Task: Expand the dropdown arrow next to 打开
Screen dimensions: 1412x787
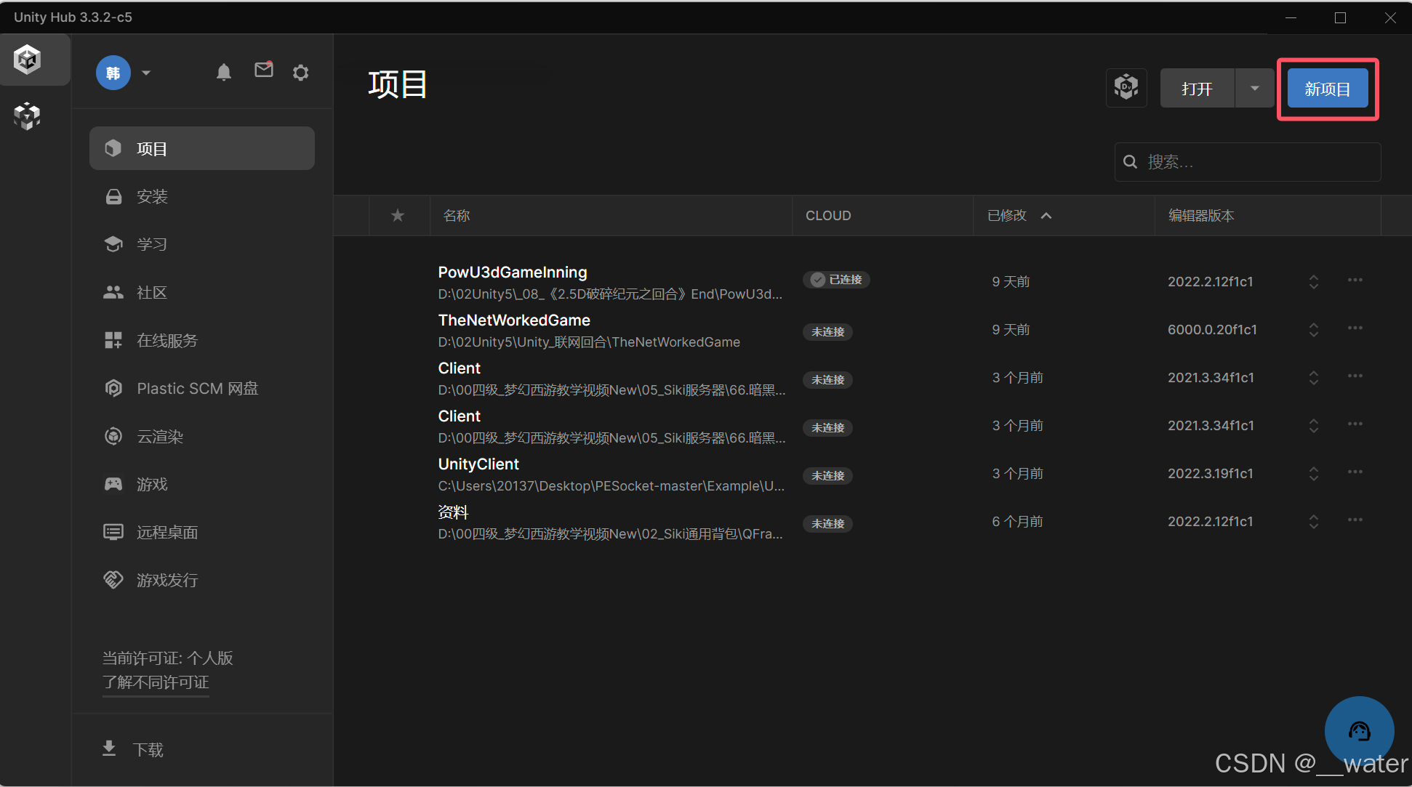Action: pos(1254,89)
